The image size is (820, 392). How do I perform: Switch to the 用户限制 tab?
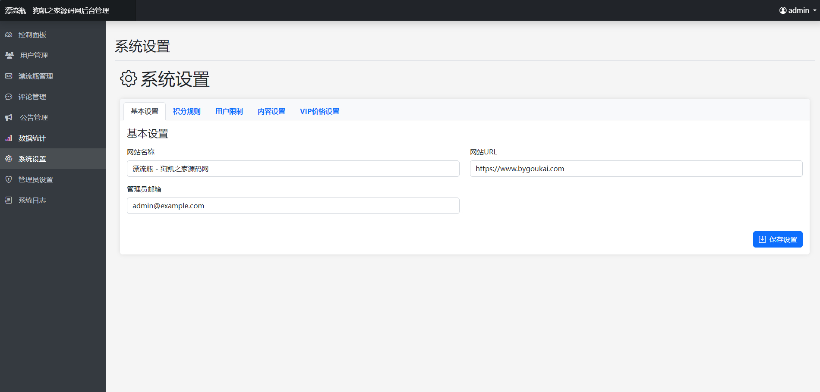click(229, 111)
